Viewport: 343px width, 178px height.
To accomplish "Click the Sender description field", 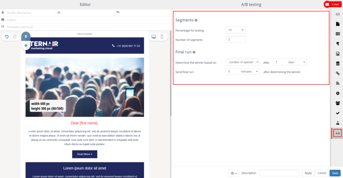I will (x=28, y=13).
